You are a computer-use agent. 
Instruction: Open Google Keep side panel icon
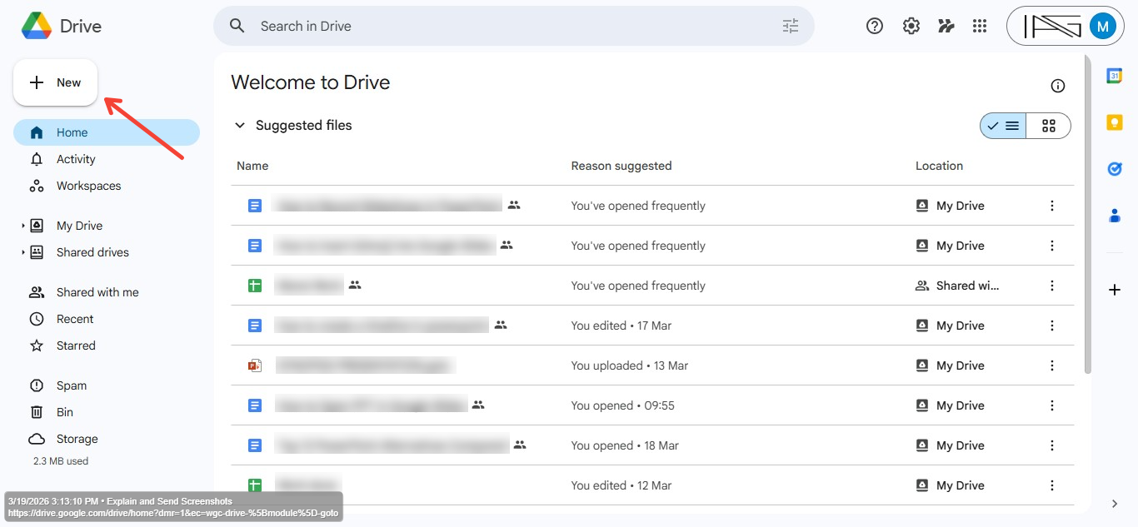(1115, 122)
